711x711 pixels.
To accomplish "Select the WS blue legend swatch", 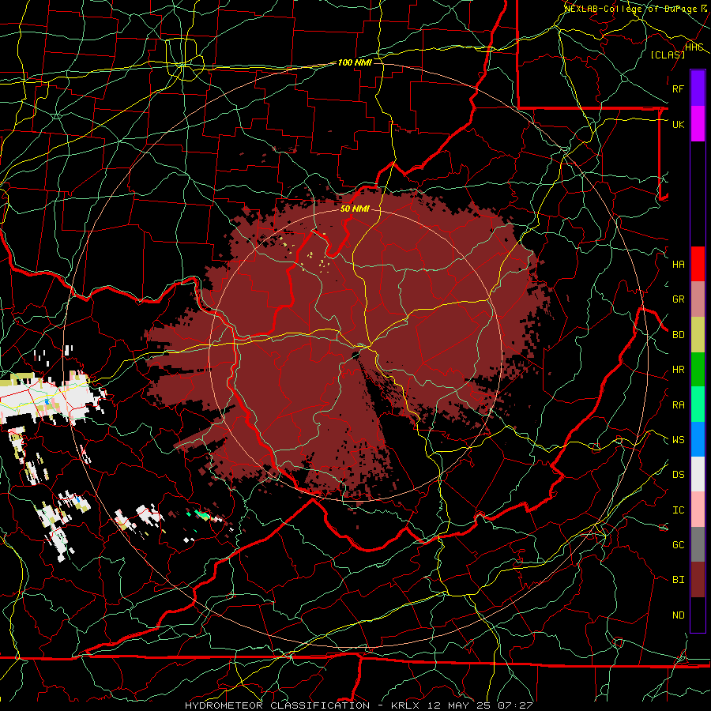I will [698, 439].
